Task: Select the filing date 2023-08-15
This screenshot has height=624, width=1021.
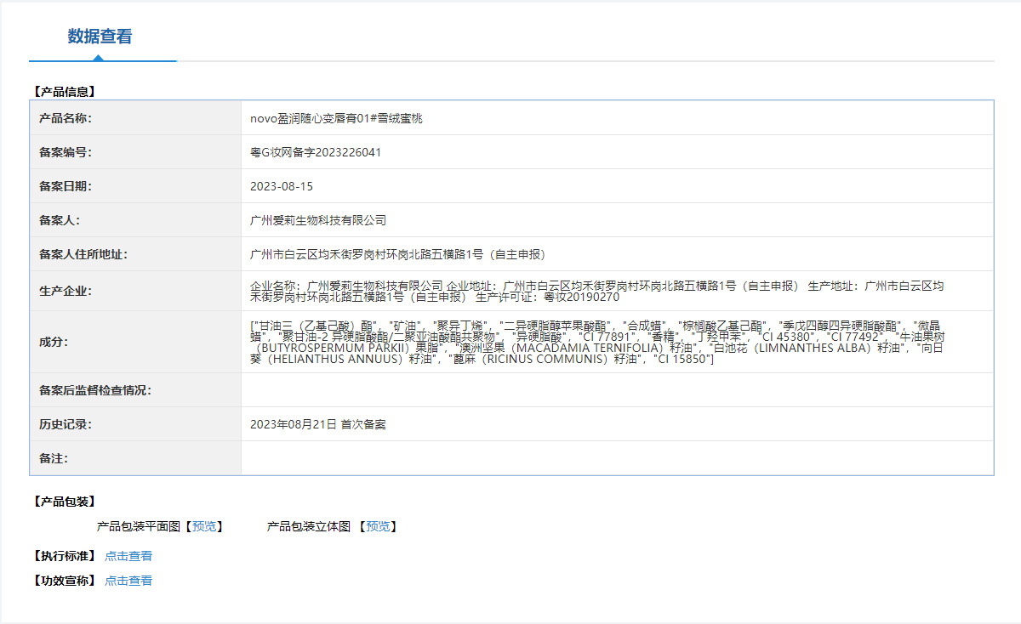Action: 282,186
